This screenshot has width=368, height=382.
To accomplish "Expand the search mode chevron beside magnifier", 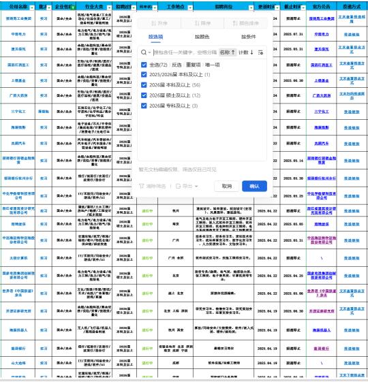I will pos(149,52).
